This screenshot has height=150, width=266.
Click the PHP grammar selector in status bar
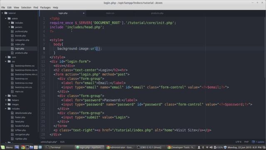[246, 142]
